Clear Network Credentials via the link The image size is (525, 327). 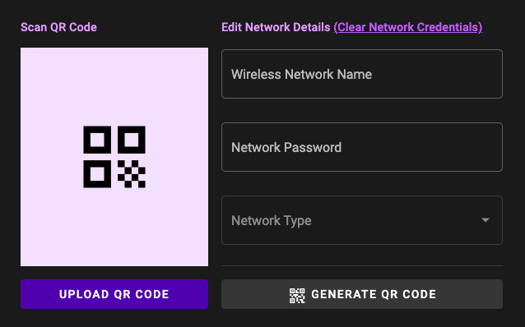point(408,27)
